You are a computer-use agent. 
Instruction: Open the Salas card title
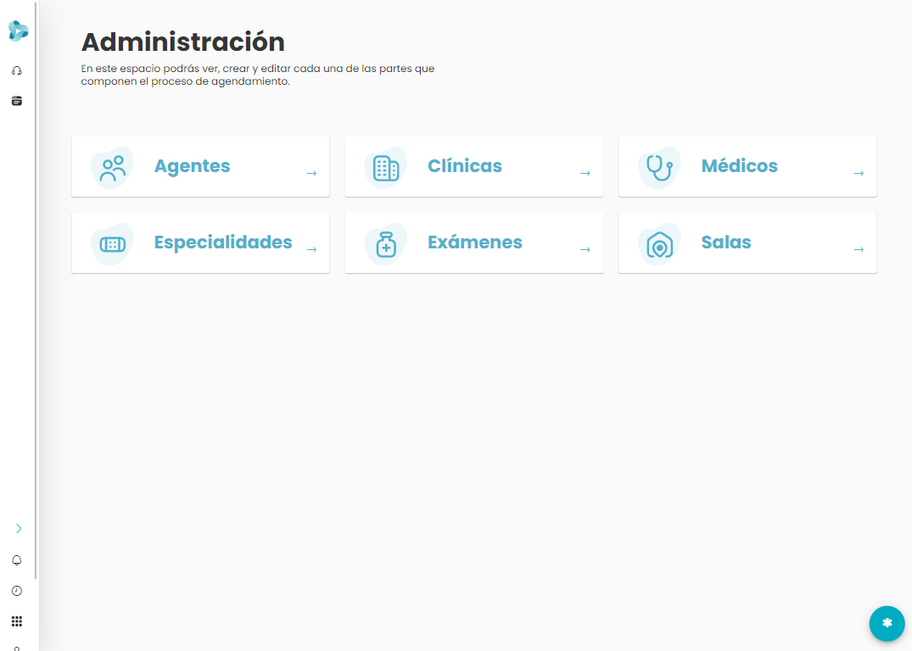726,242
